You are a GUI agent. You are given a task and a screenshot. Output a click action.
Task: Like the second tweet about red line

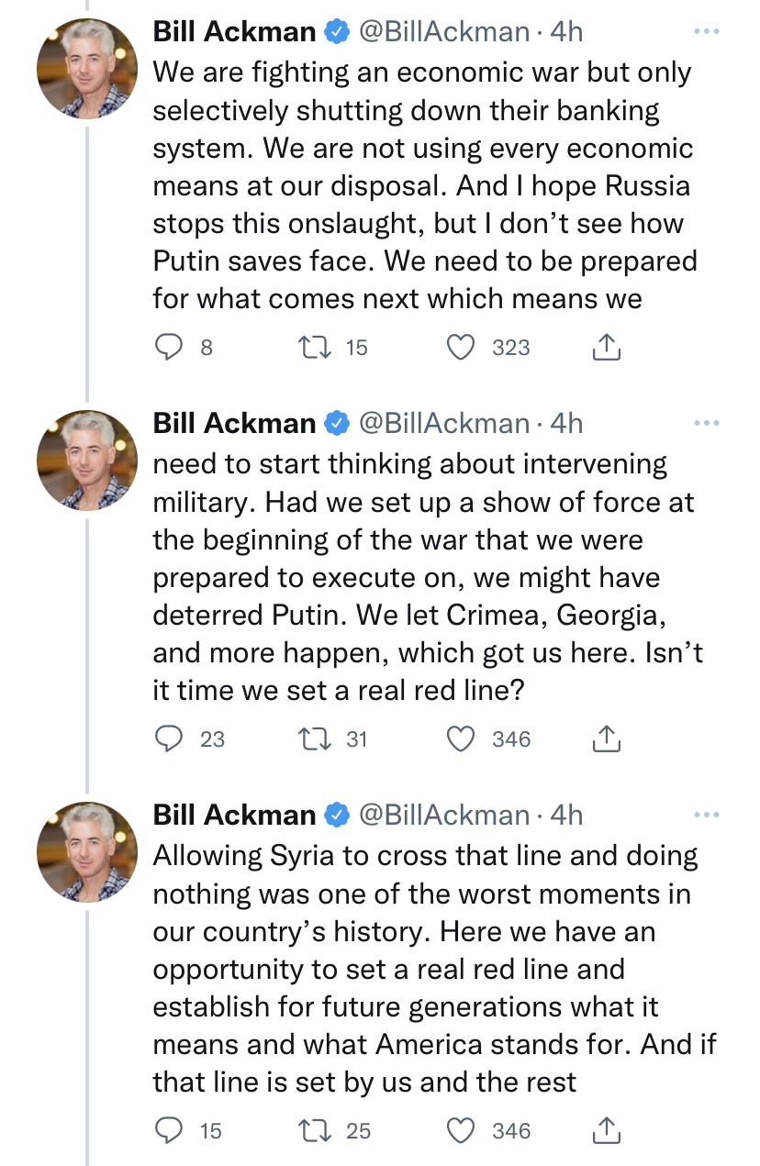pyautogui.click(x=460, y=738)
